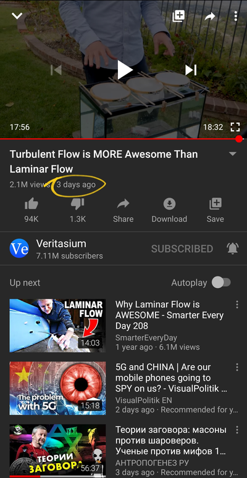Minimize the video player with down chevron

pos(17,16)
